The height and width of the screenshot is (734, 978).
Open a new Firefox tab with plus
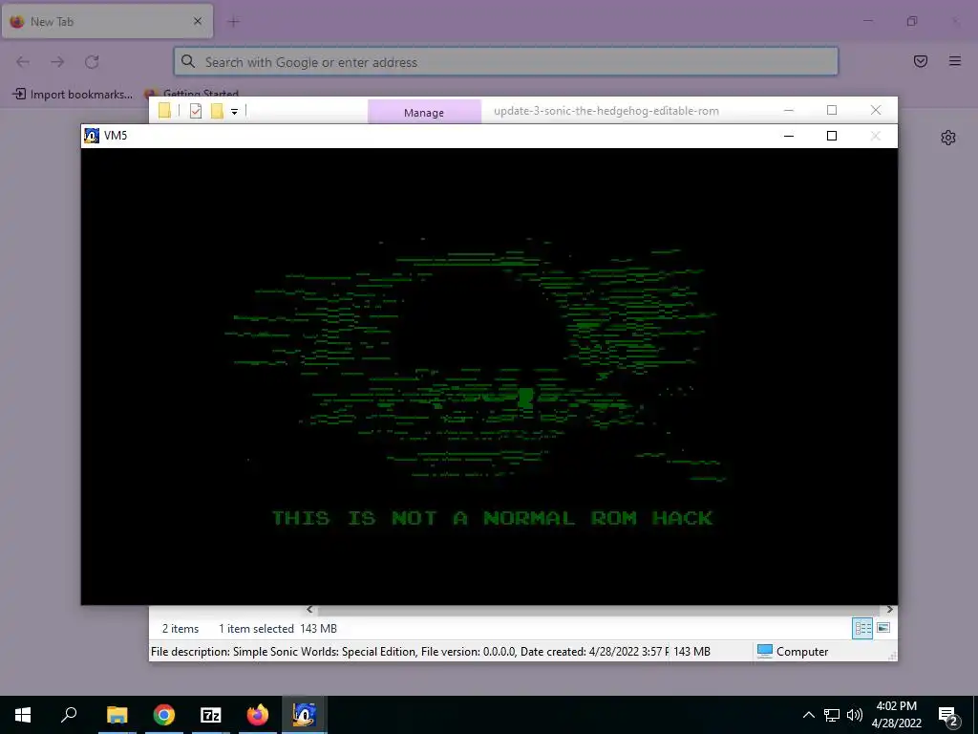point(234,22)
